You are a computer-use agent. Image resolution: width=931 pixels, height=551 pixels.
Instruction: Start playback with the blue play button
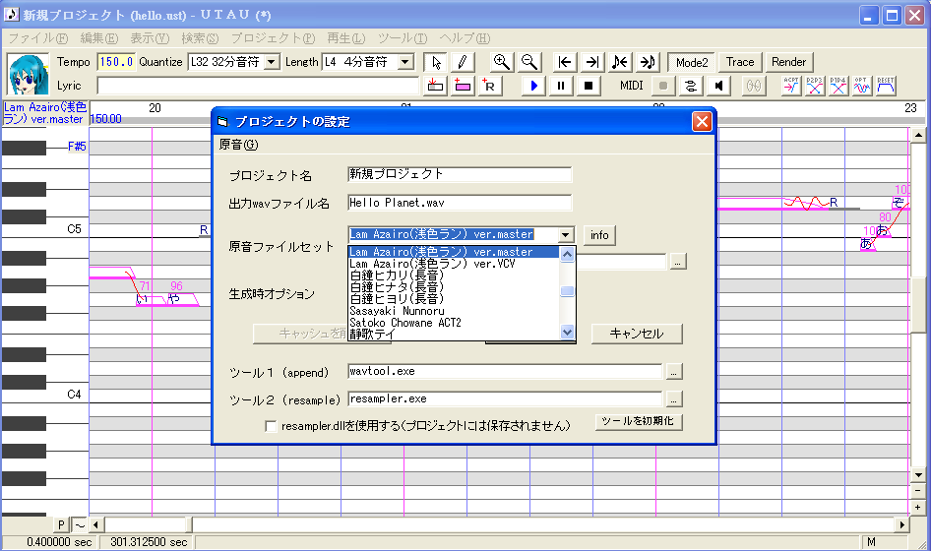point(533,87)
